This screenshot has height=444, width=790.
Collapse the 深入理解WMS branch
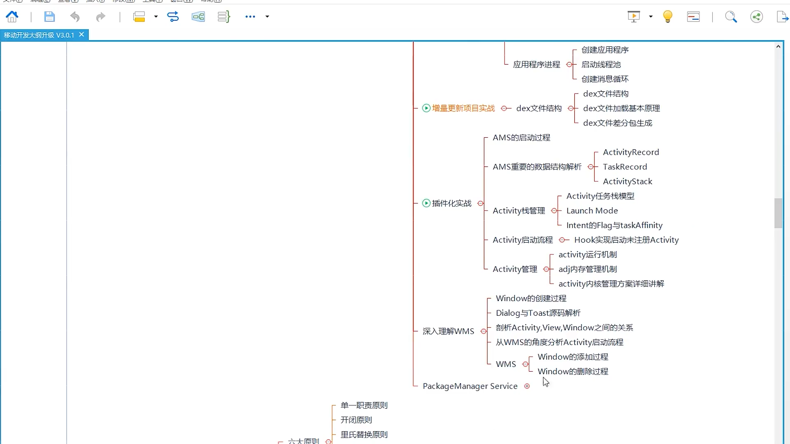point(483,331)
